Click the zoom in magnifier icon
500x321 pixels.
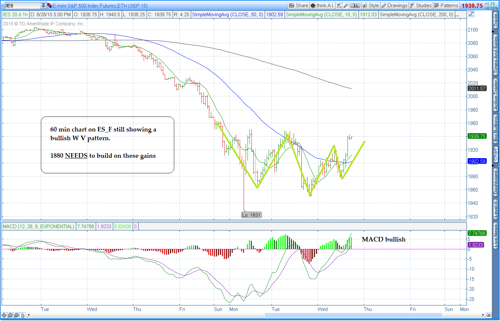[x=10, y=315]
